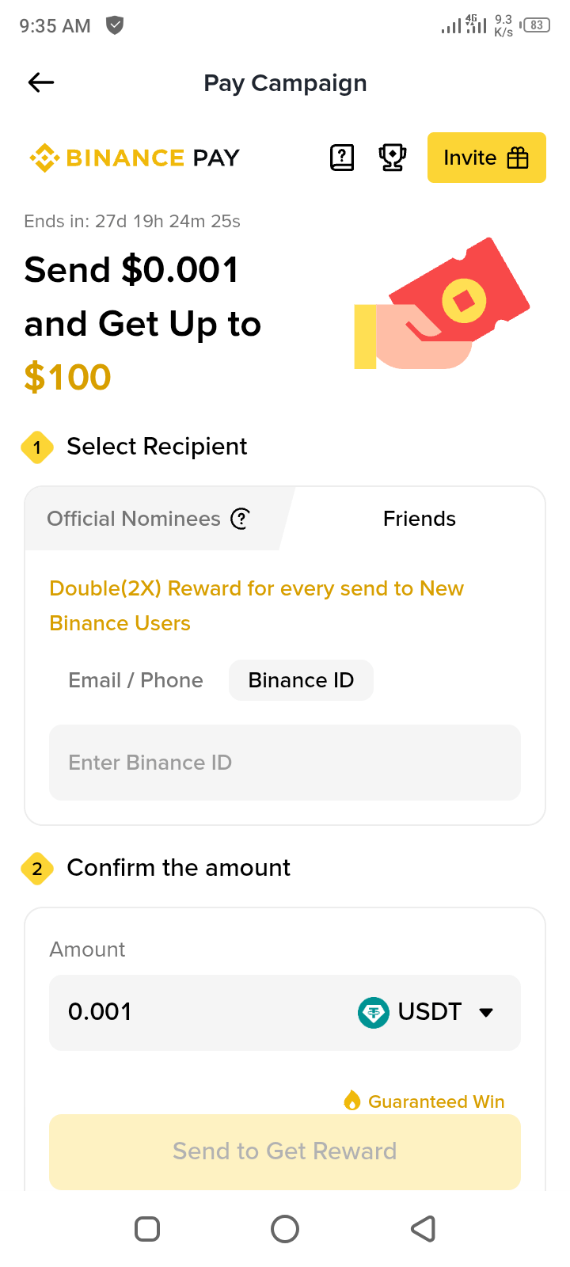Tap the back arrow icon
570x1267 pixels.
coord(41,82)
